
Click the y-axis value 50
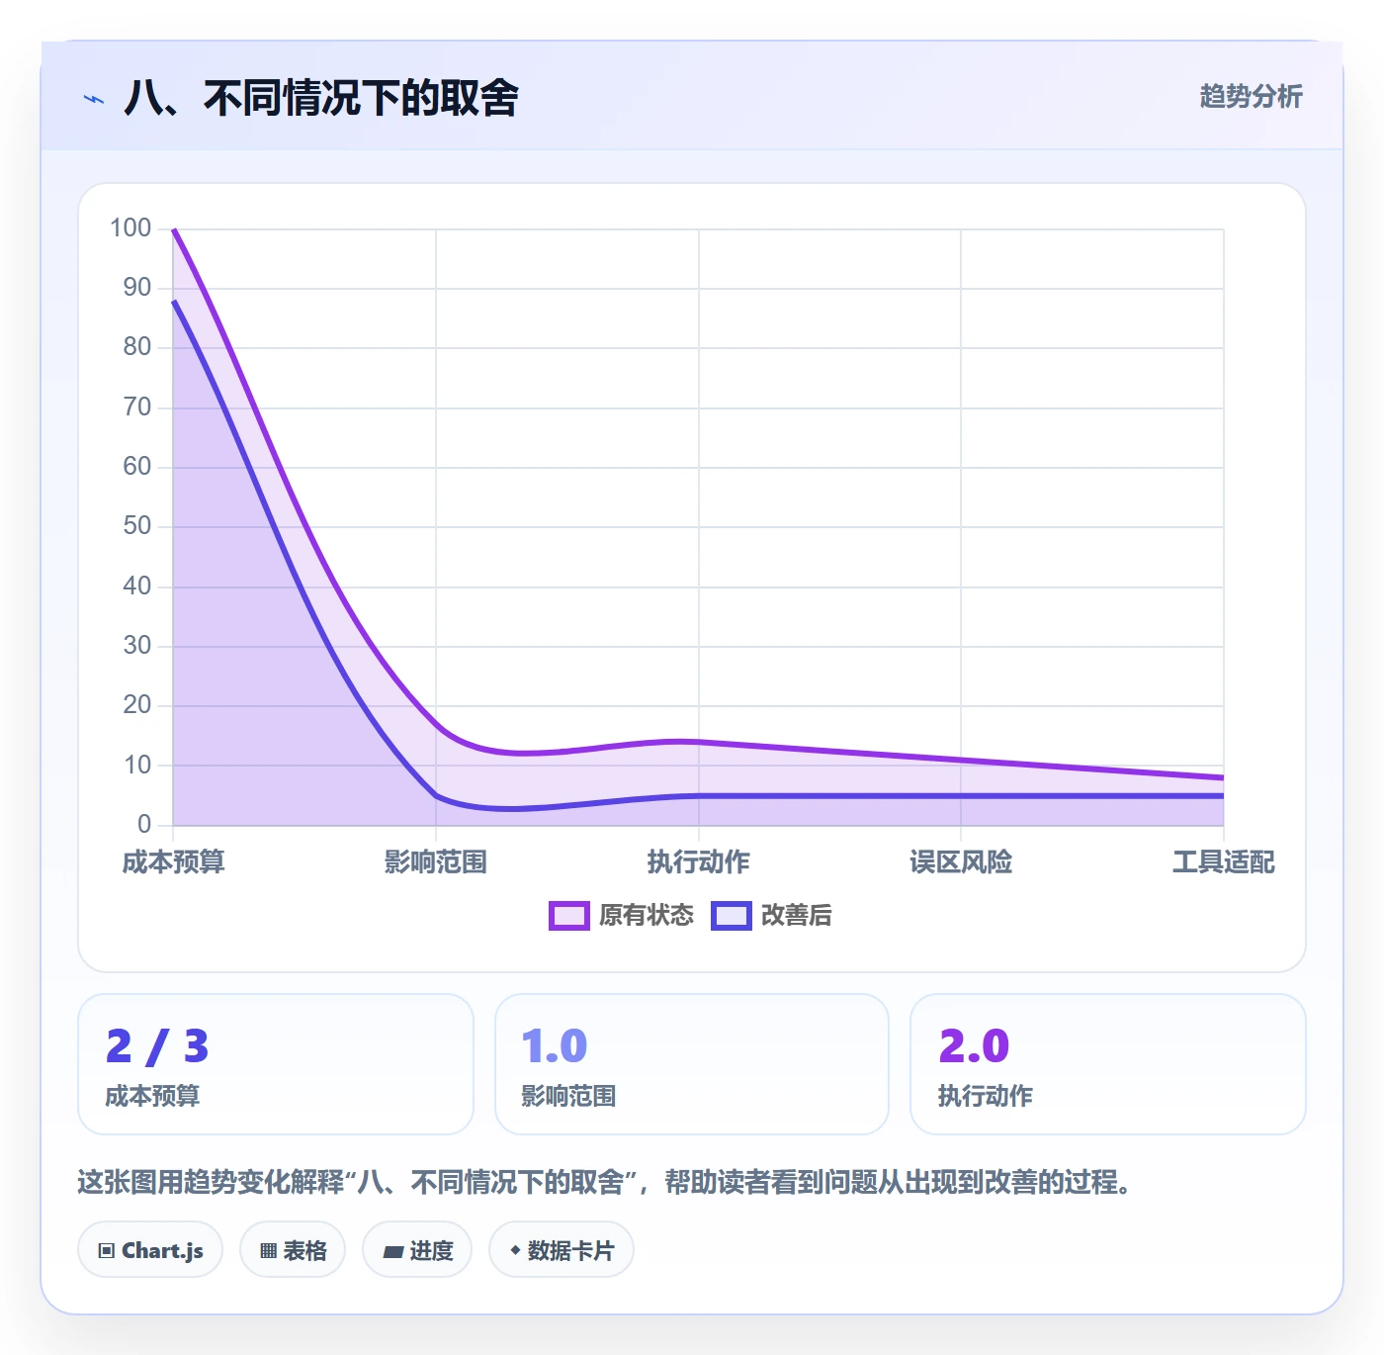point(137,526)
